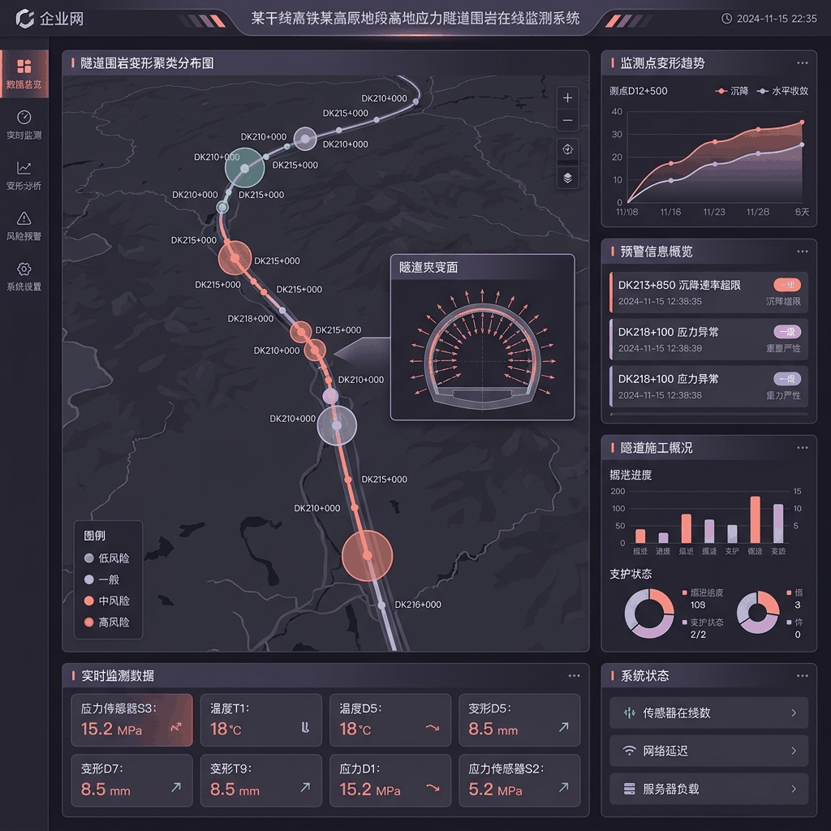Zoom out the map with minus button
The image size is (831, 831).
[x=567, y=120]
